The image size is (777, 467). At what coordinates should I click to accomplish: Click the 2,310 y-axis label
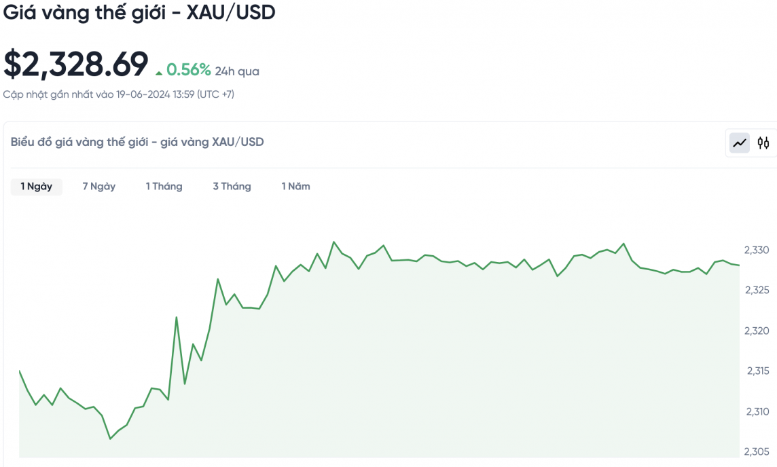757,411
